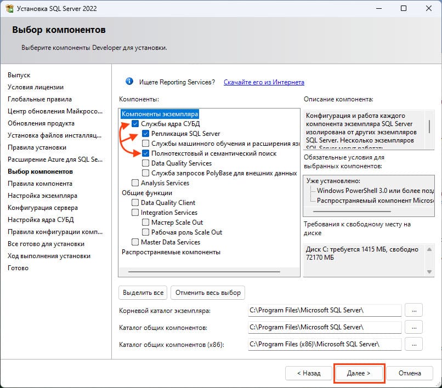Open the Обновления продукта step
The width and height of the screenshot is (442, 388).
pyautogui.click(x=41, y=123)
